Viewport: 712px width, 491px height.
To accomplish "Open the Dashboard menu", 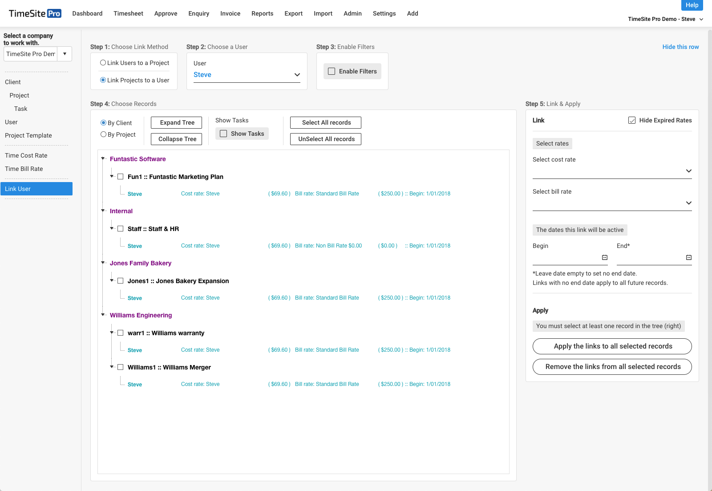I will pos(87,13).
